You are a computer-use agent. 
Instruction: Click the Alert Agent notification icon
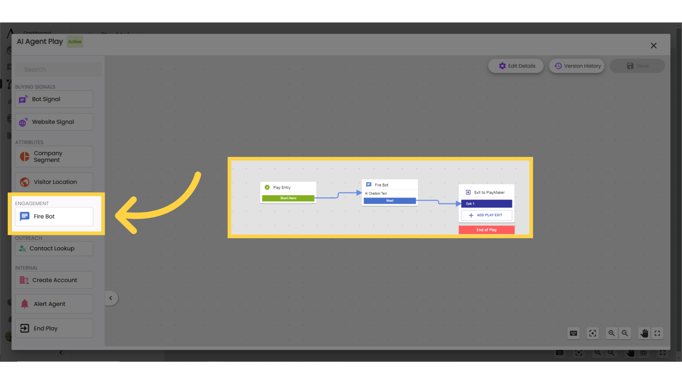(x=25, y=303)
